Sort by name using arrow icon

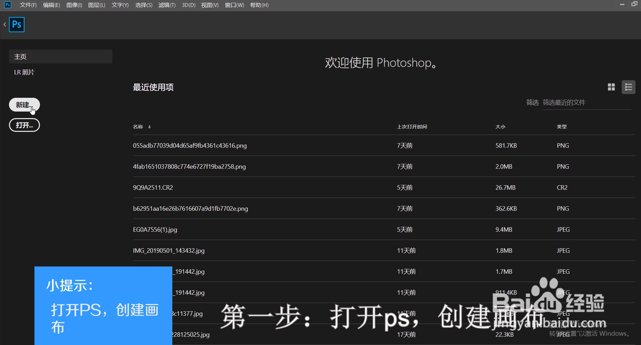pyautogui.click(x=149, y=127)
